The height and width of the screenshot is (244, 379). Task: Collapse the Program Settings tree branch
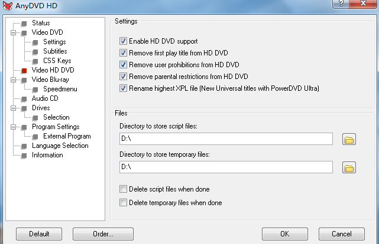click(x=13, y=127)
